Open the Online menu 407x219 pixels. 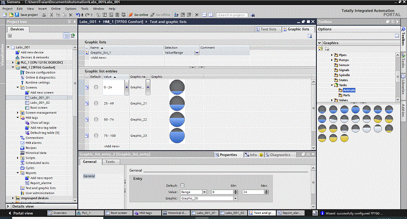click(x=56, y=9)
